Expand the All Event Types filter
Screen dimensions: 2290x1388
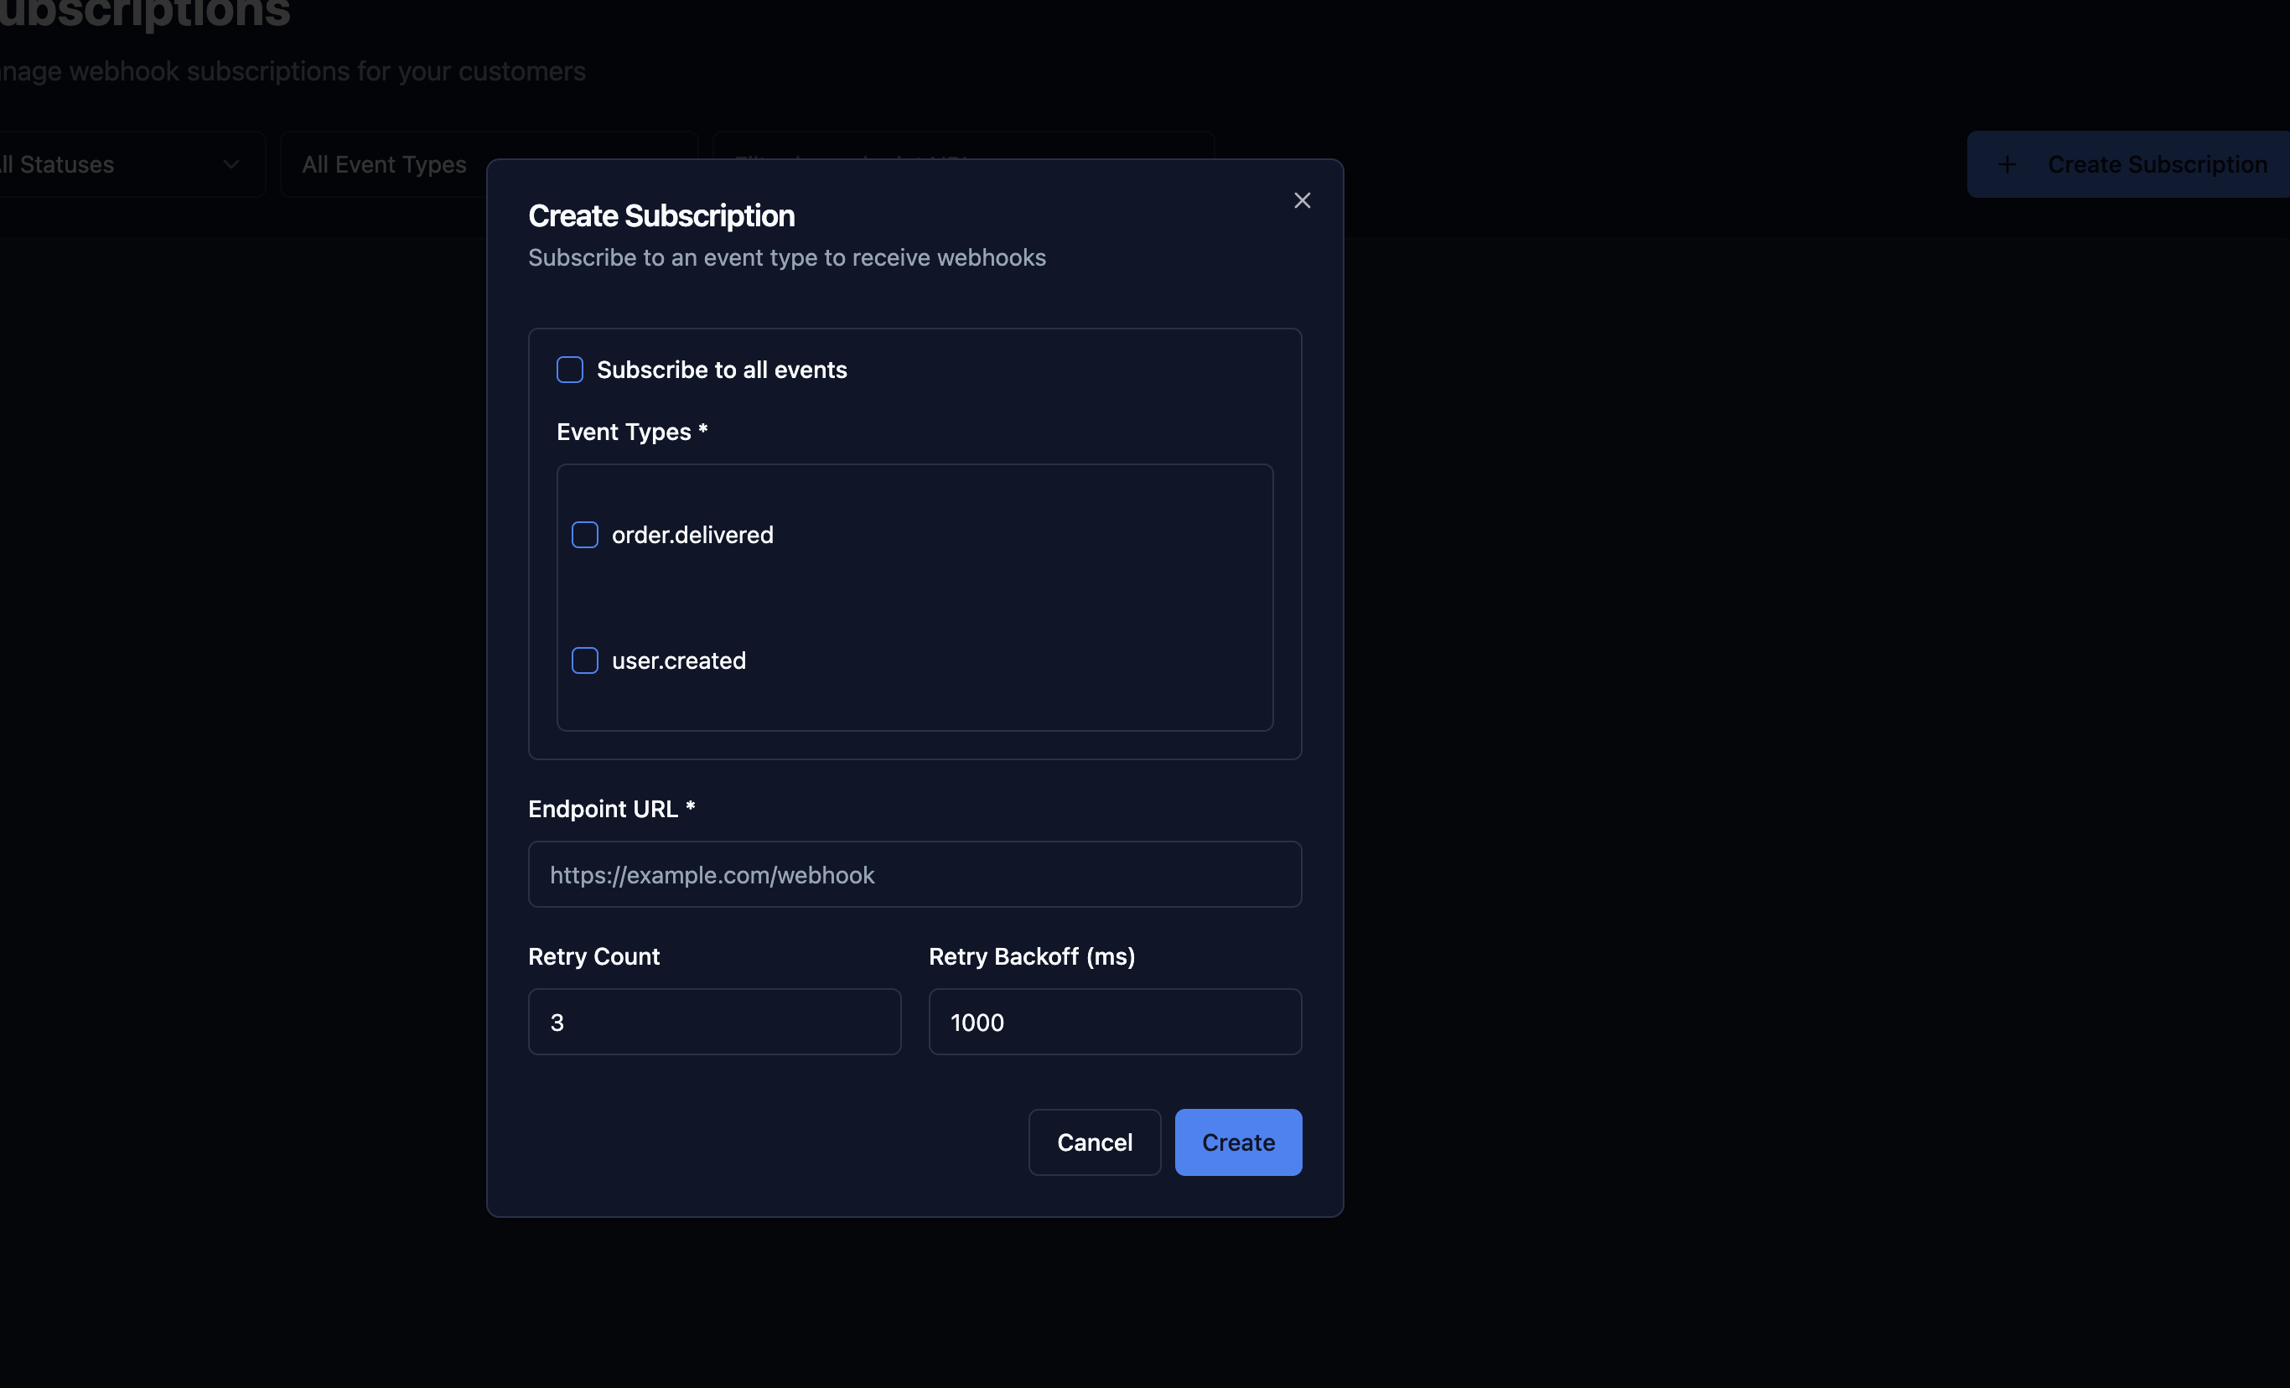[384, 164]
